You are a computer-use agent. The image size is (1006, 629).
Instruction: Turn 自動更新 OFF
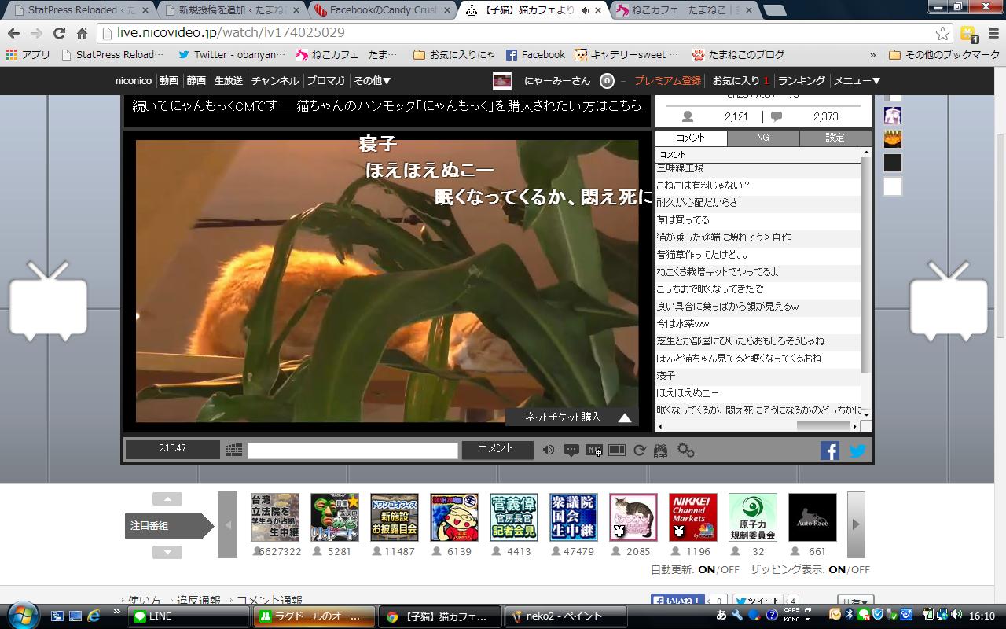[730, 569]
